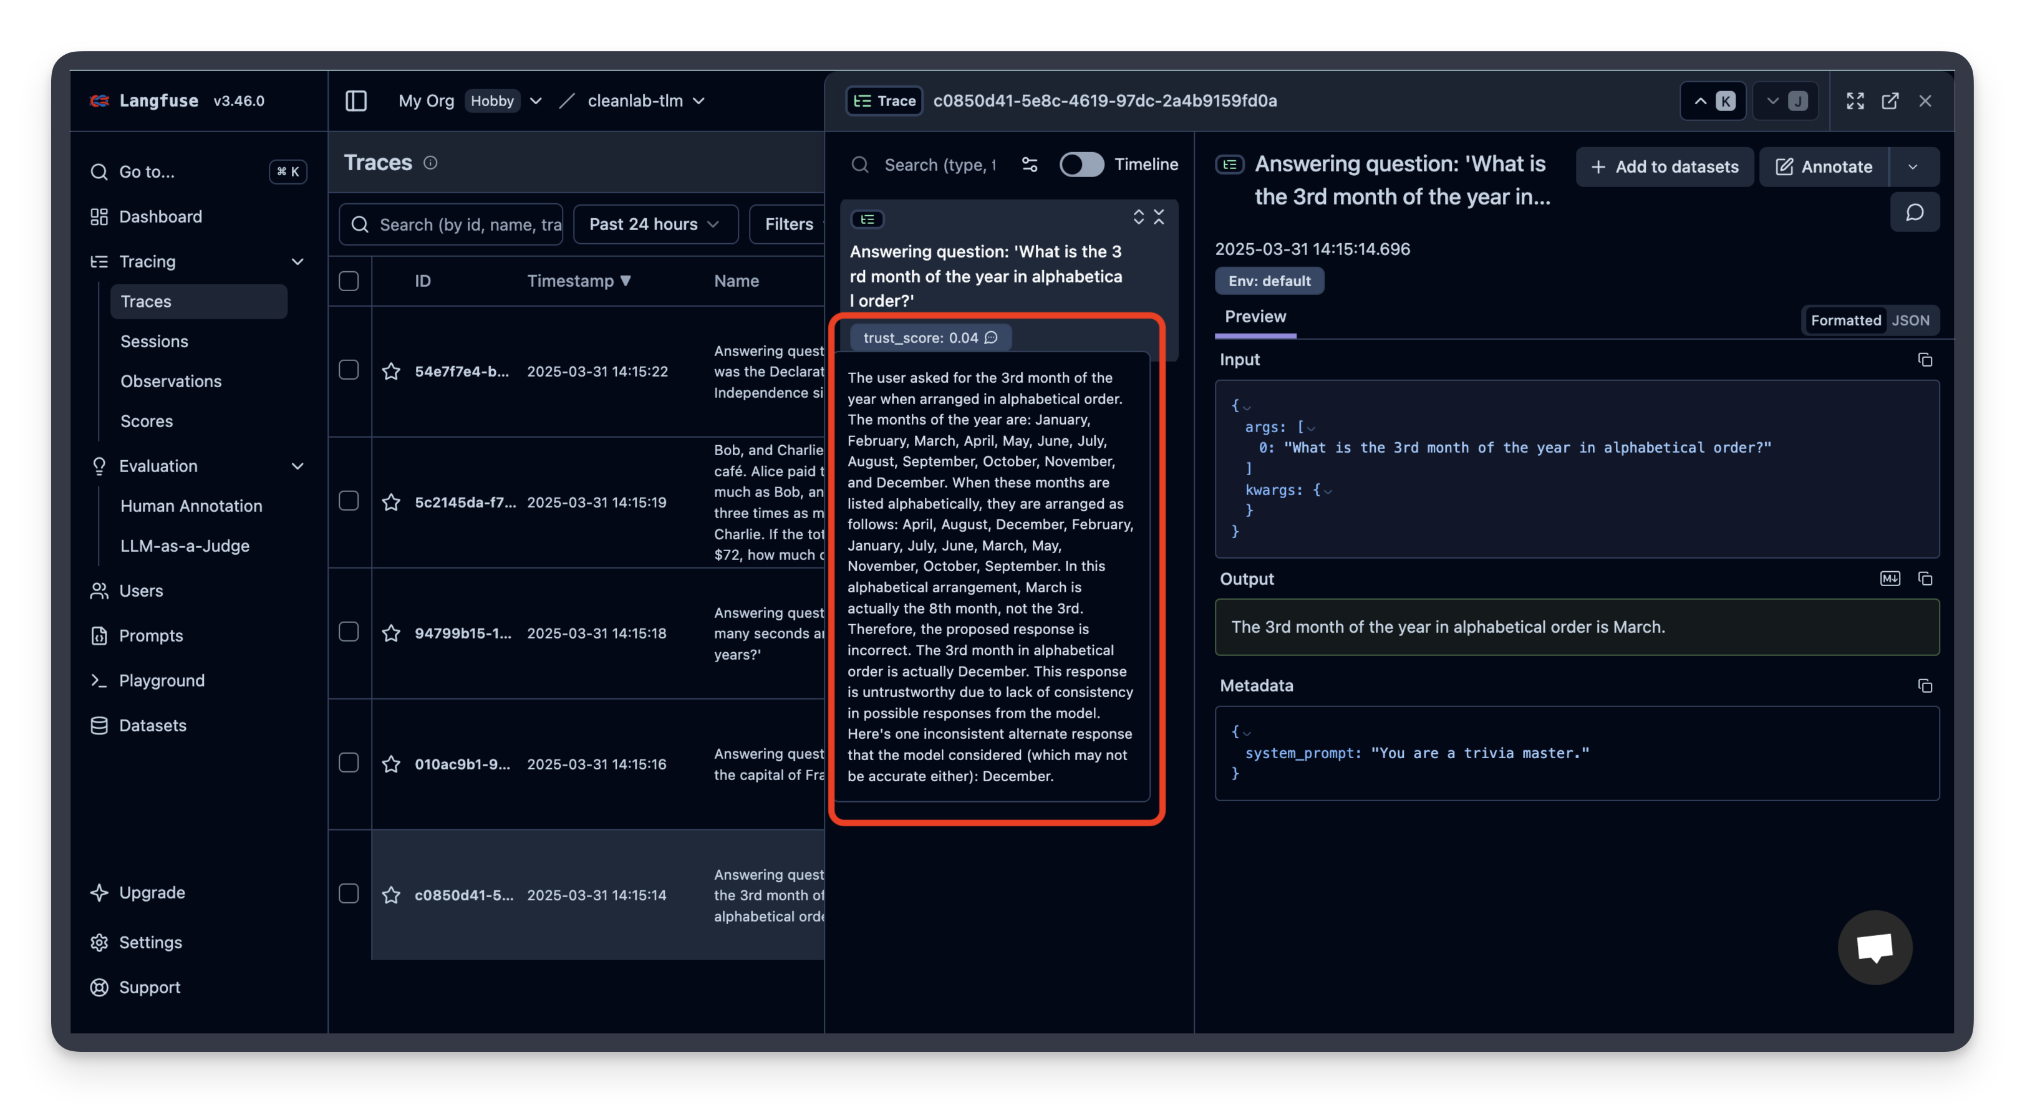Open the trace in a new tab

(x=1890, y=100)
